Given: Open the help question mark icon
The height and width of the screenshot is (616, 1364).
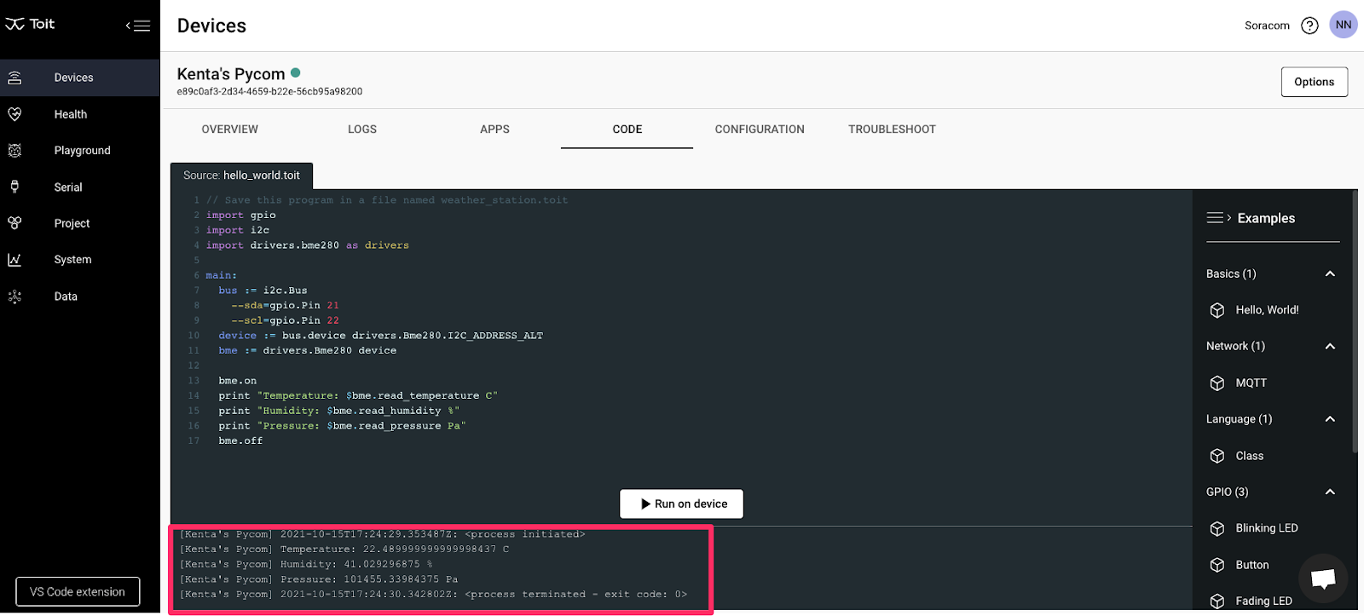Looking at the screenshot, I should 1309,26.
